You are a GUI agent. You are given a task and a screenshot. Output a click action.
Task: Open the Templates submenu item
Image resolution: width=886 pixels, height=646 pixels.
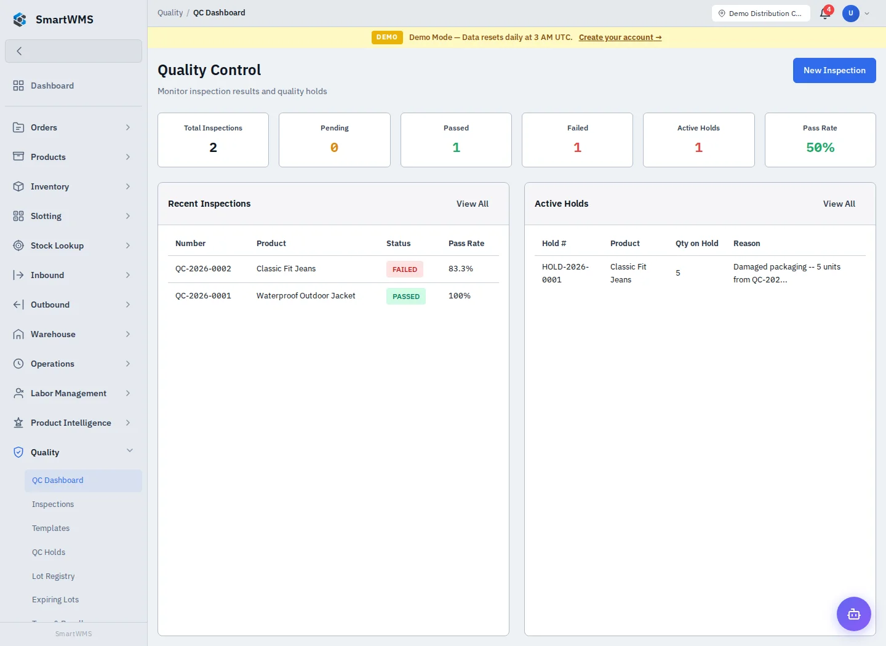tap(83, 528)
